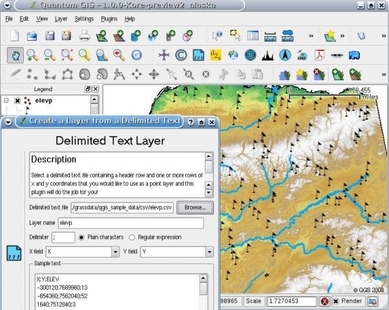The width and height of the screenshot is (389, 310).
Task: Open the Y field dropdown
Action: (x=209, y=252)
